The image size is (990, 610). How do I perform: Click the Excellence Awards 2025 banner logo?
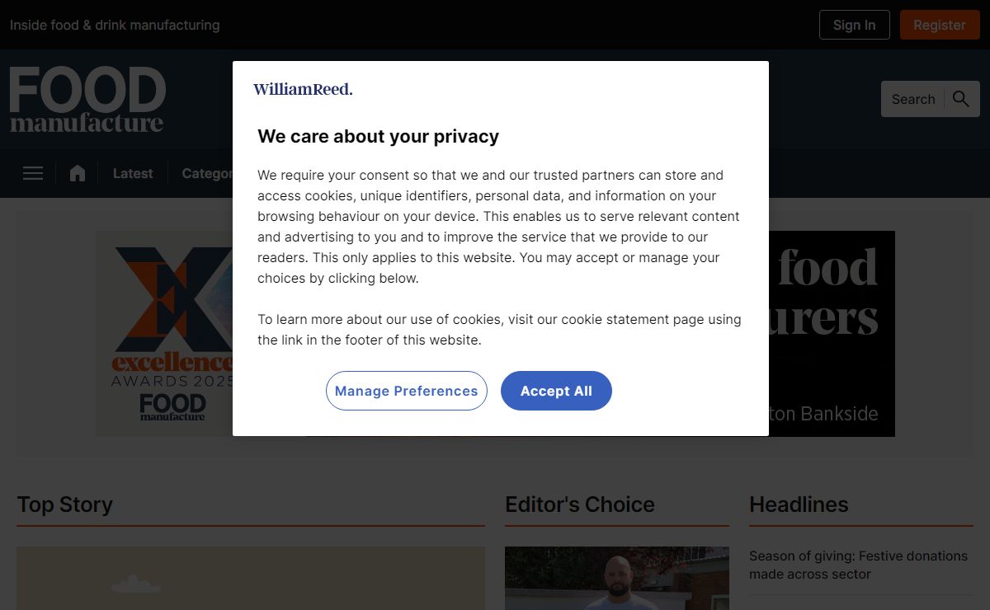[169, 334]
